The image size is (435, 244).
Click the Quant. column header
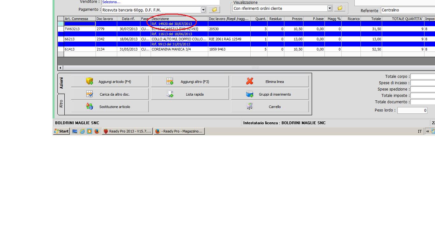(259, 19)
